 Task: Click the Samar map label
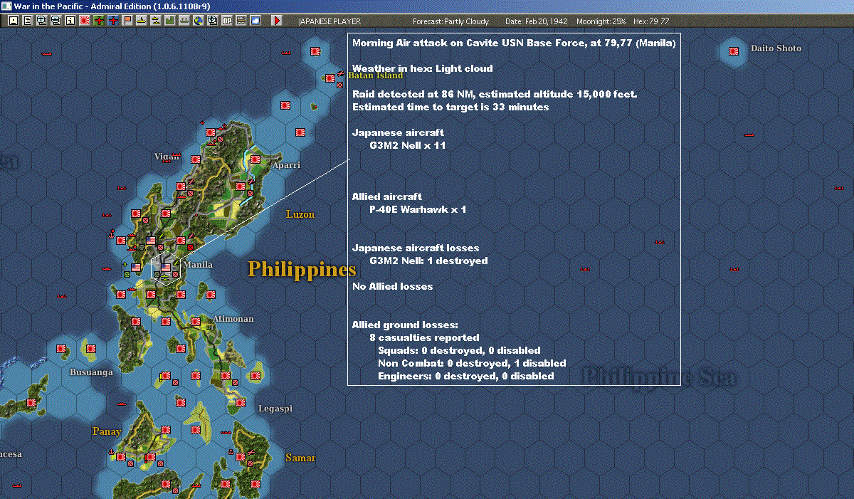300,458
